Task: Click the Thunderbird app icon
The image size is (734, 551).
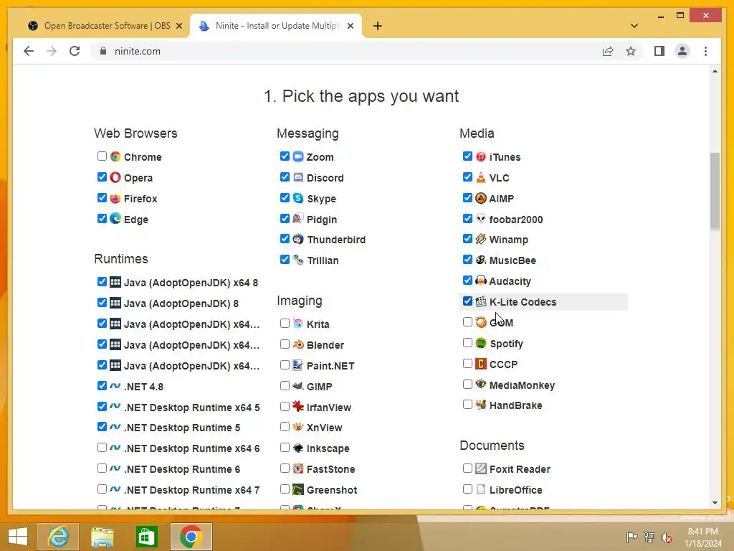Action: point(298,240)
